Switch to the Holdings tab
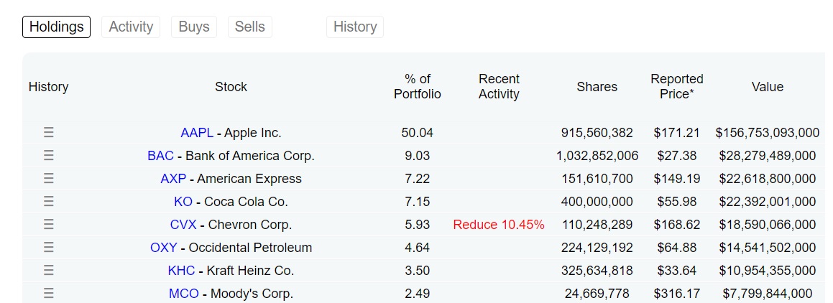Viewport: 833px width, 303px height. tap(57, 27)
